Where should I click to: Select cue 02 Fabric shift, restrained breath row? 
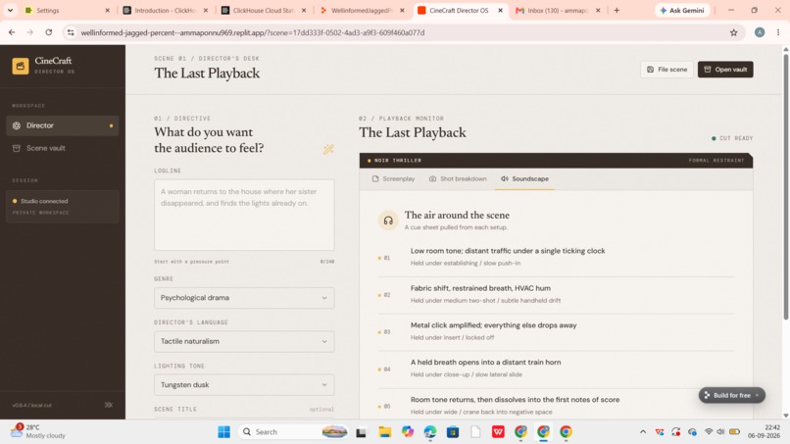pos(556,294)
